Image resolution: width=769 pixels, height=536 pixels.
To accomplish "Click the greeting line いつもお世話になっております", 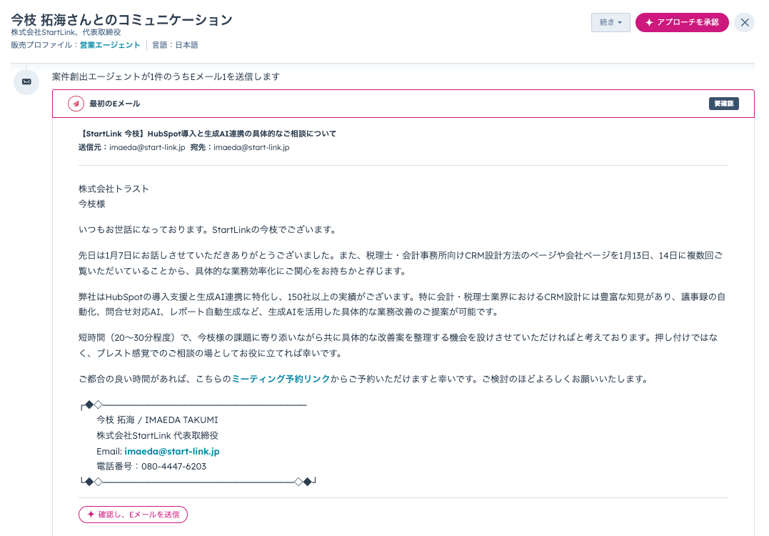I will (x=208, y=229).
